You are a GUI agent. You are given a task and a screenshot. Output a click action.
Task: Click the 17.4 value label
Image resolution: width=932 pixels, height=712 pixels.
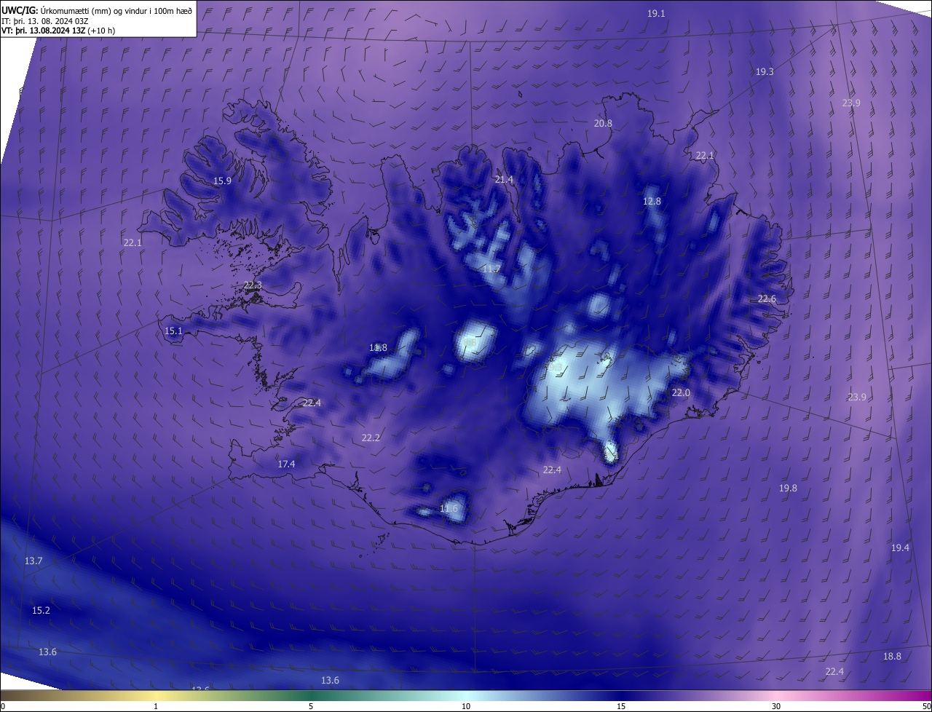(x=286, y=464)
